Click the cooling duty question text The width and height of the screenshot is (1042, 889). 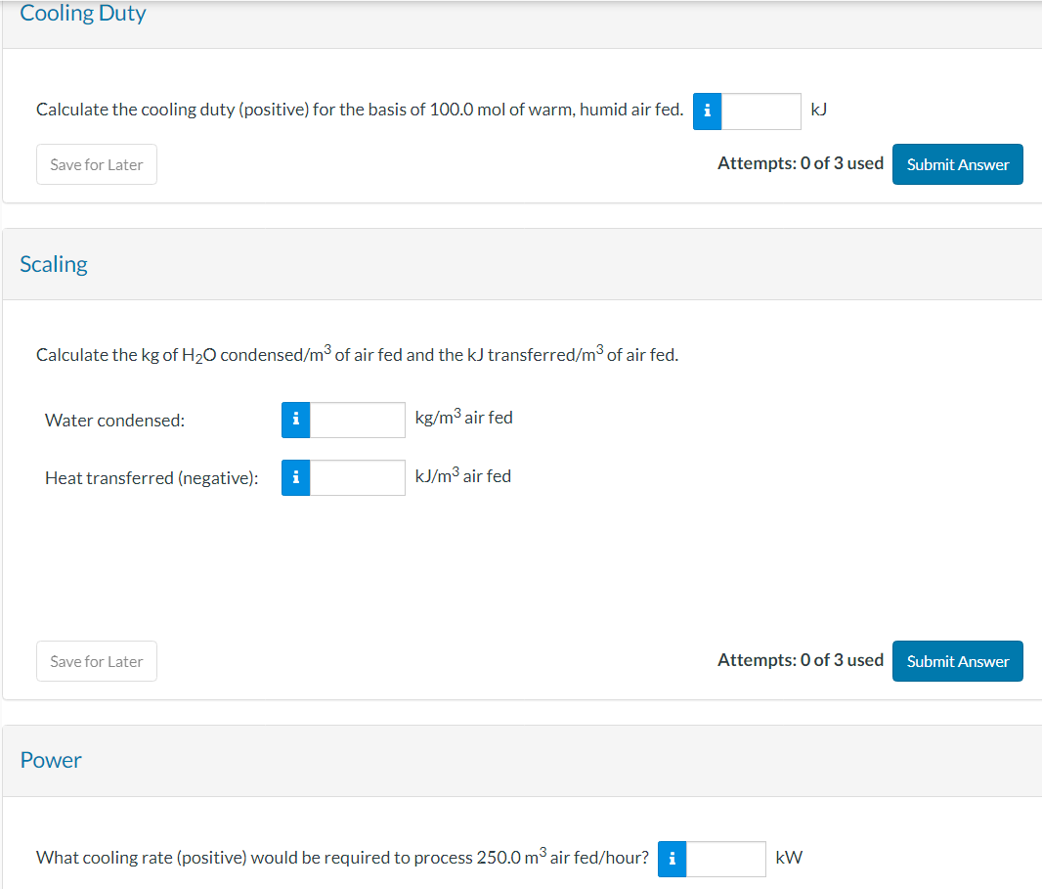(x=360, y=110)
